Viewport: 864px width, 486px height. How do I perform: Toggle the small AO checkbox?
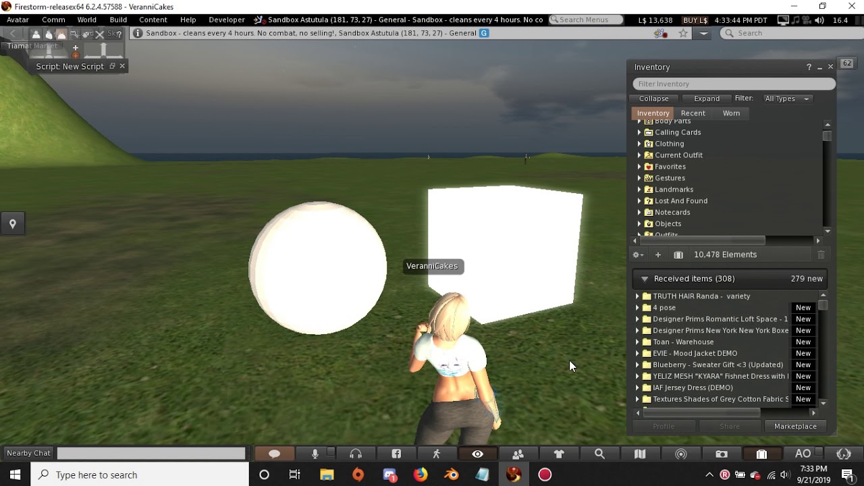point(819,453)
